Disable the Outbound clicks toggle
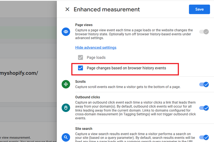The image size is (214, 142). [x=204, y=108]
